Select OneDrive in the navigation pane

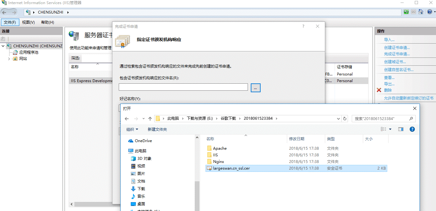pos(140,141)
